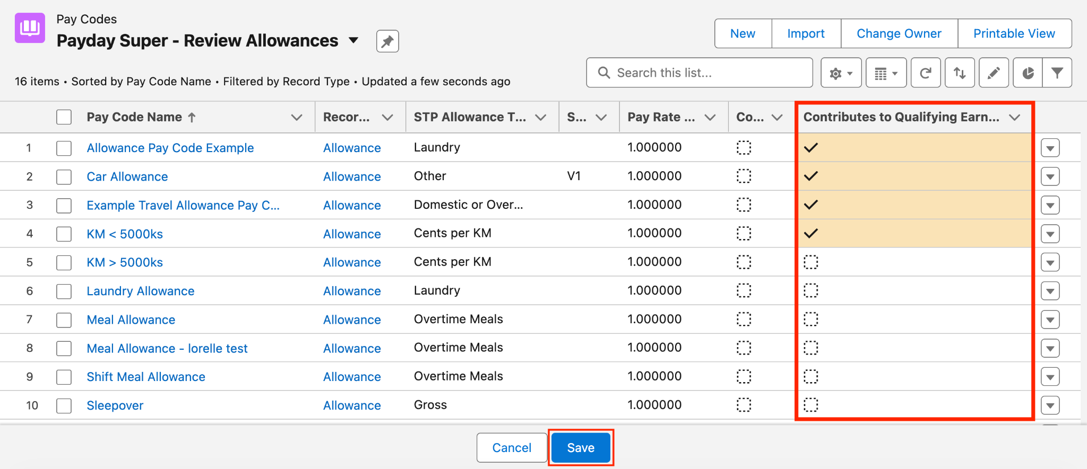Pin this list view
Screen dimensions: 1087x469
coord(387,41)
